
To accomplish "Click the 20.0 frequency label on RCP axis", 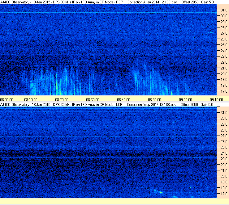I will pyautogui.click(x=224, y=74).
